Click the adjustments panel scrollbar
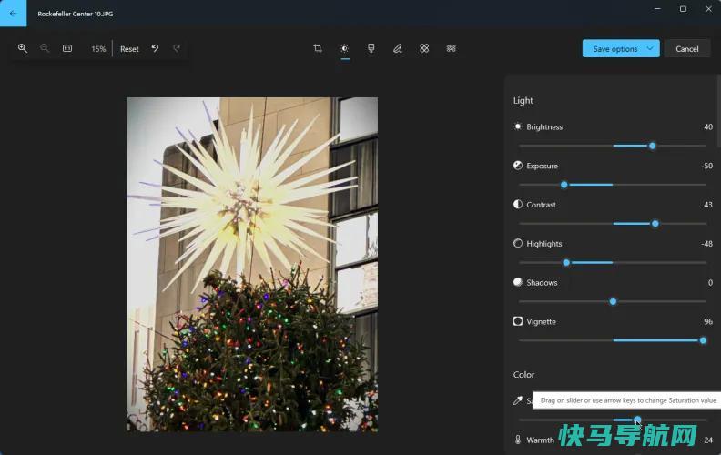This screenshot has width=721, height=455. click(718, 111)
